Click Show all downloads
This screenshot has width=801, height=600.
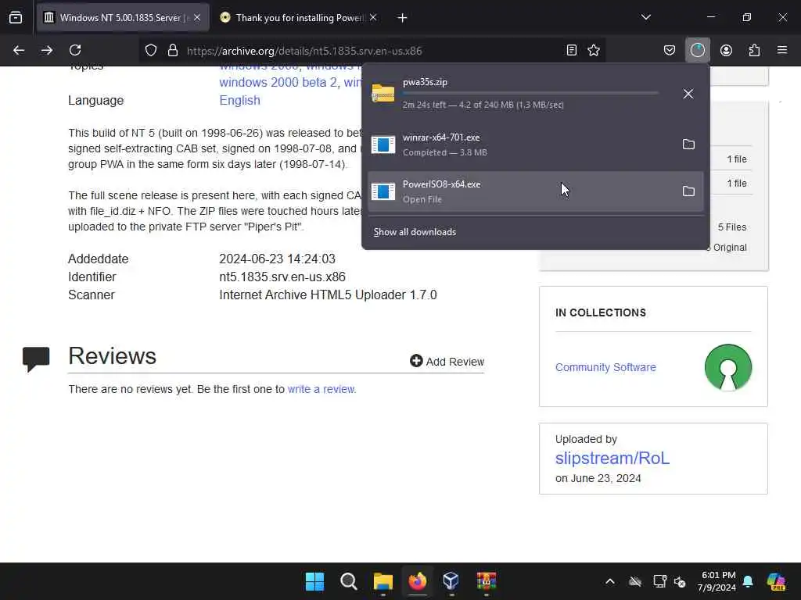click(x=415, y=232)
